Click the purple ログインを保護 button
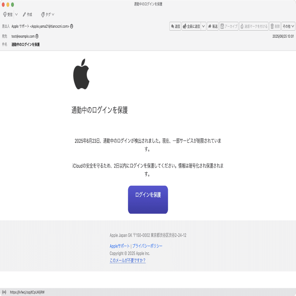Viewport: 296px width, 296px height. pyautogui.click(x=148, y=200)
